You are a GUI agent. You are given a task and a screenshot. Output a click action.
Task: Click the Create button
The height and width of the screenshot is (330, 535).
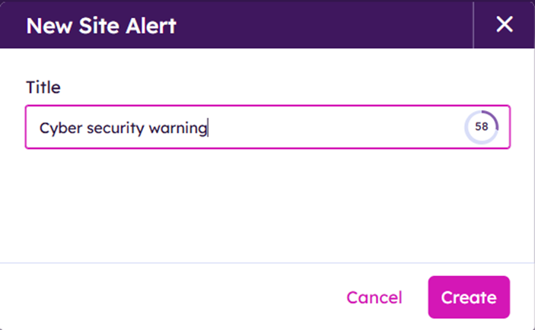coord(469,297)
